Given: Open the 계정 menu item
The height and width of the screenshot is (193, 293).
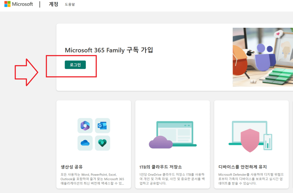Looking at the screenshot, I should coord(54,4).
